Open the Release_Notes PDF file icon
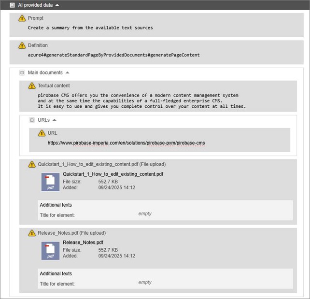The width and height of the screenshot is (310, 299). 50,251
